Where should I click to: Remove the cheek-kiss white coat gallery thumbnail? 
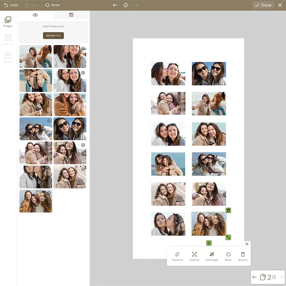pyautogui.click(x=83, y=49)
